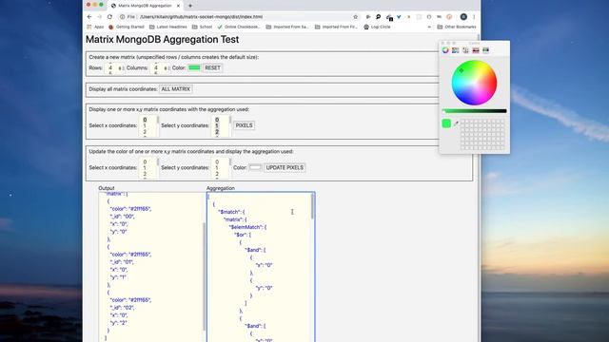Select y coordinate 2 in display list
609x342 pixels.
(217, 132)
